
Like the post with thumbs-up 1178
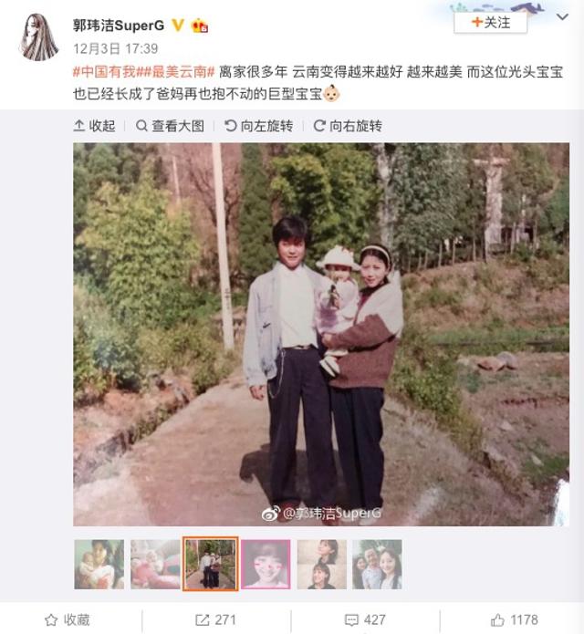click(x=515, y=619)
